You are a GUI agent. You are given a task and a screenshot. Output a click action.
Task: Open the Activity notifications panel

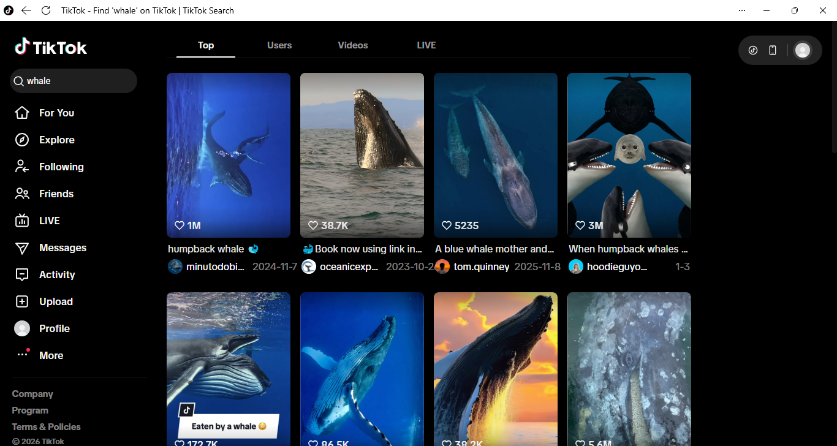pyautogui.click(x=56, y=274)
